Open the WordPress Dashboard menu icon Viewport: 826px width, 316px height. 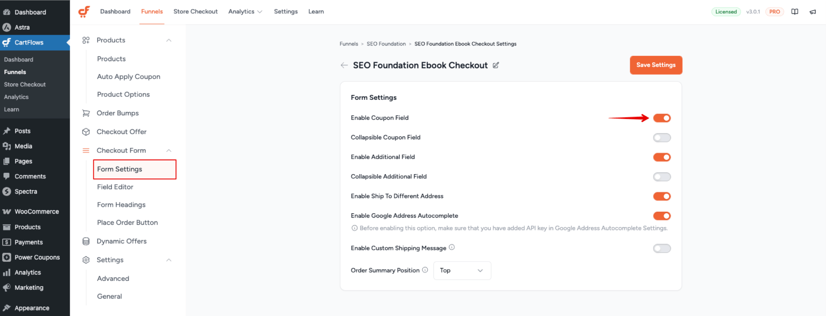point(6,12)
